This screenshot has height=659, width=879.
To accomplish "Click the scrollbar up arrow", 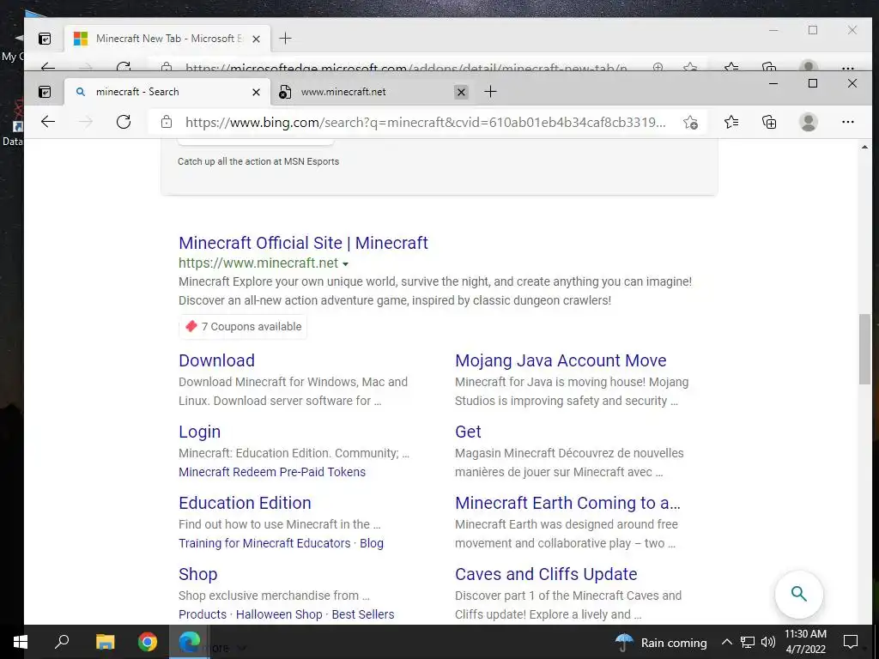I will click(x=864, y=147).
